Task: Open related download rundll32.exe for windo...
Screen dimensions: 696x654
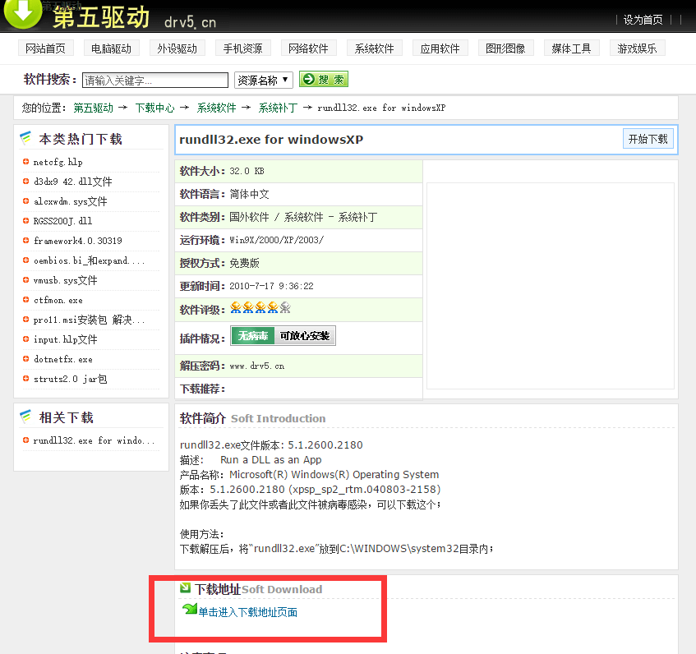Action: point(94,440)
